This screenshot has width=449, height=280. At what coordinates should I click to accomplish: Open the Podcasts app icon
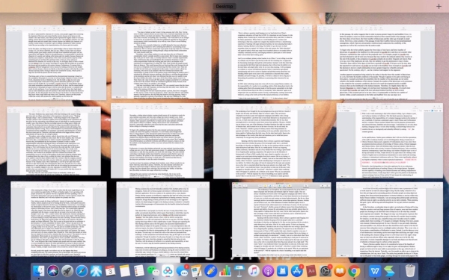pyautogui.click(x=268, y=270)
